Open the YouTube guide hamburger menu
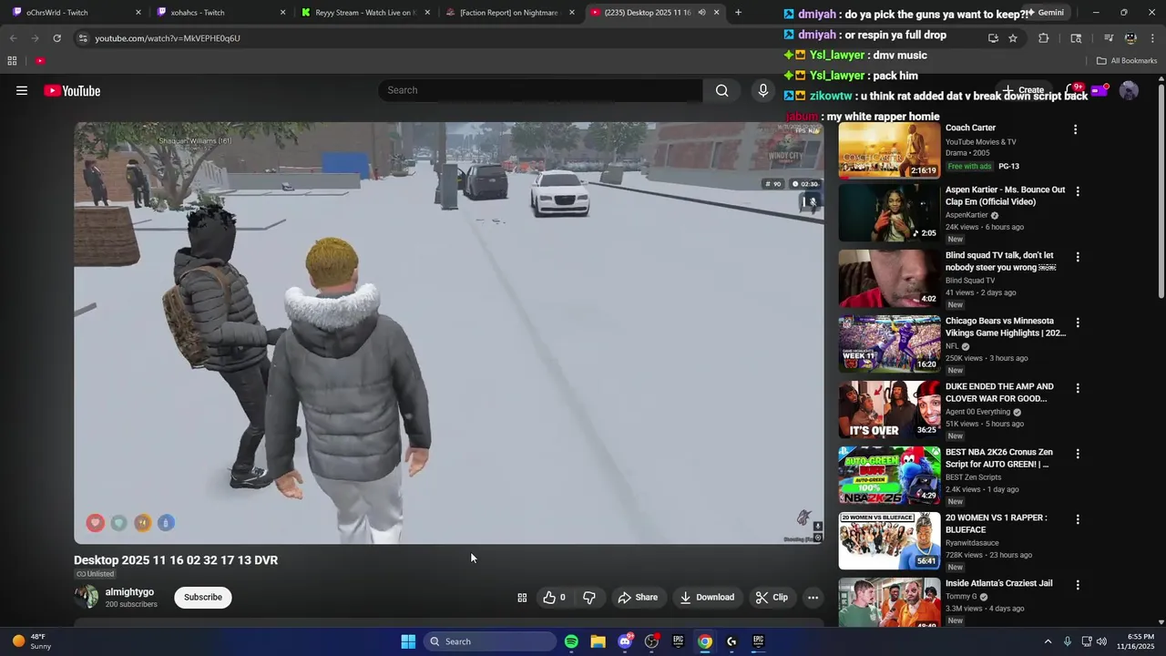Image resolution: width=1166 pixels, height=656 pixels. click(22, 90)
